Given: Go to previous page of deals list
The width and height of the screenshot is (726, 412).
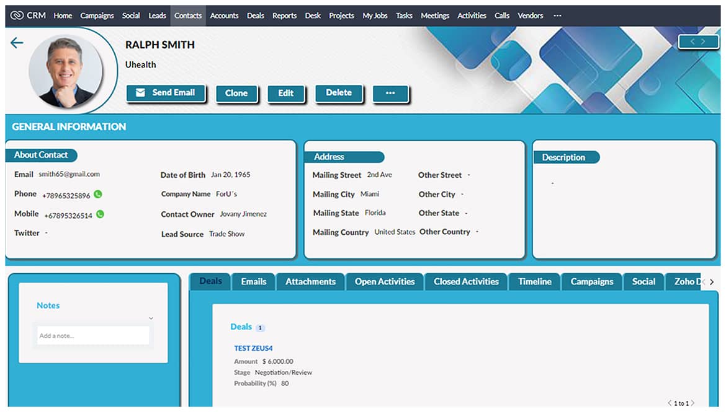Looking at the screenshot, I should pyautogui.click(x=670, y=403).
